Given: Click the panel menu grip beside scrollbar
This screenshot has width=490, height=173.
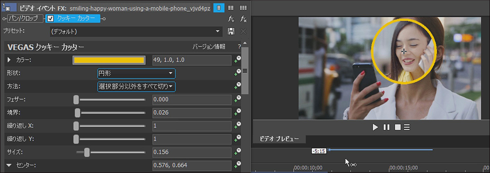Looking at the screenshot, I should [x=245, y=71].
